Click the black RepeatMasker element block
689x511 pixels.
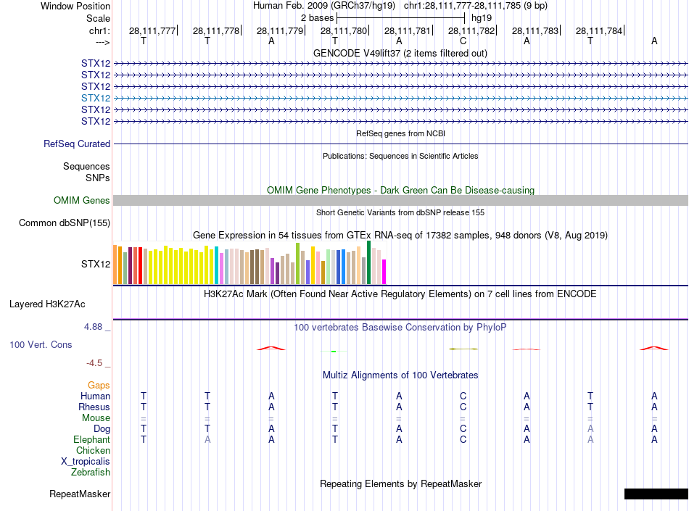tap(656, 494)
